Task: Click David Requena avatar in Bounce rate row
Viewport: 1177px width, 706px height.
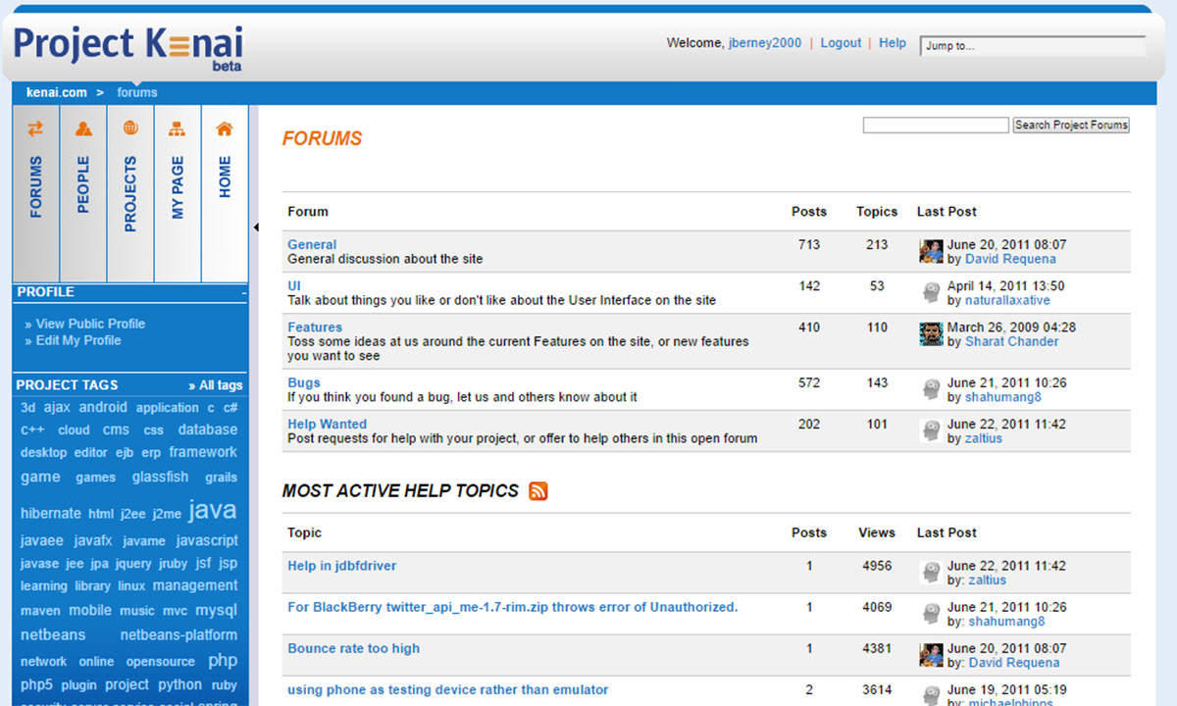Action: (932, 655)
